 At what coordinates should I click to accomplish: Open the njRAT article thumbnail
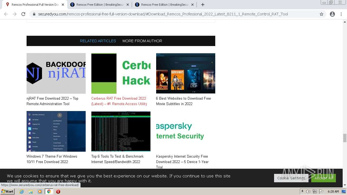(56, 73)
